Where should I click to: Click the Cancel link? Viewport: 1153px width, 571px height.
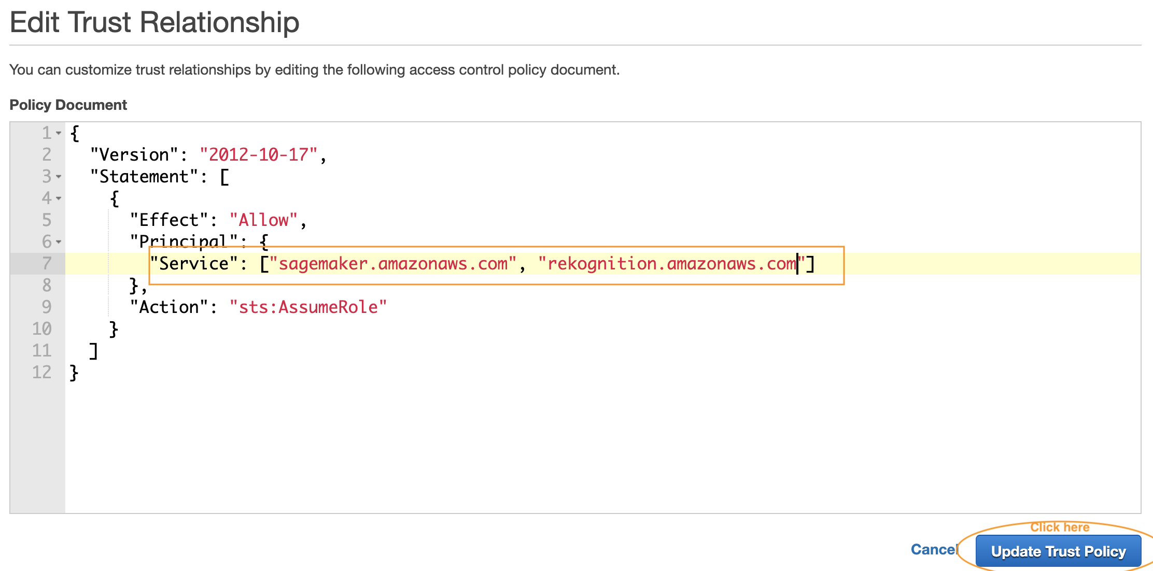(x=934, y=550)
